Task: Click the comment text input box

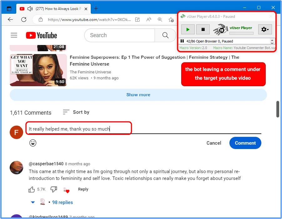Action: [145, 129]
